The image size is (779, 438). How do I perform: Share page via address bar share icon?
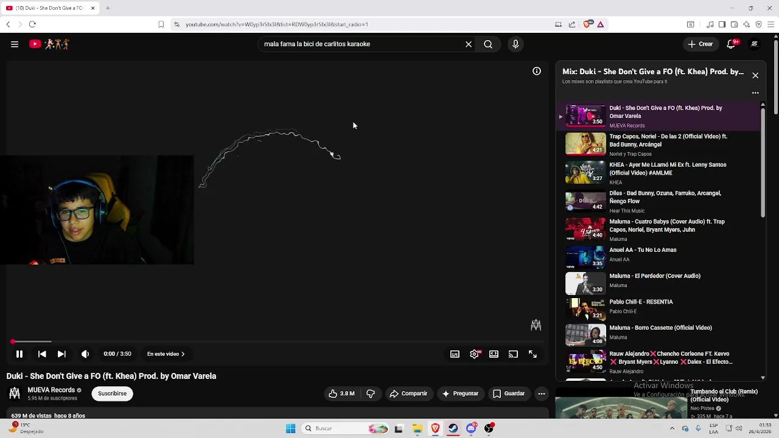(572, 24)
